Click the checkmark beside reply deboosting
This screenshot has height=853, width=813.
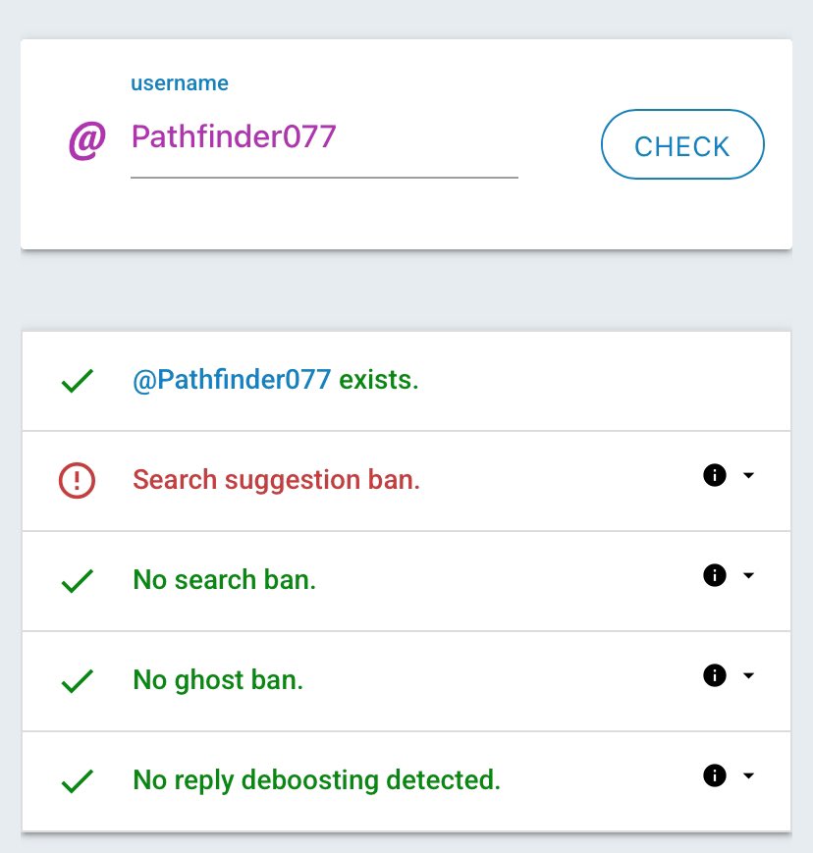(x=78, y=780)
